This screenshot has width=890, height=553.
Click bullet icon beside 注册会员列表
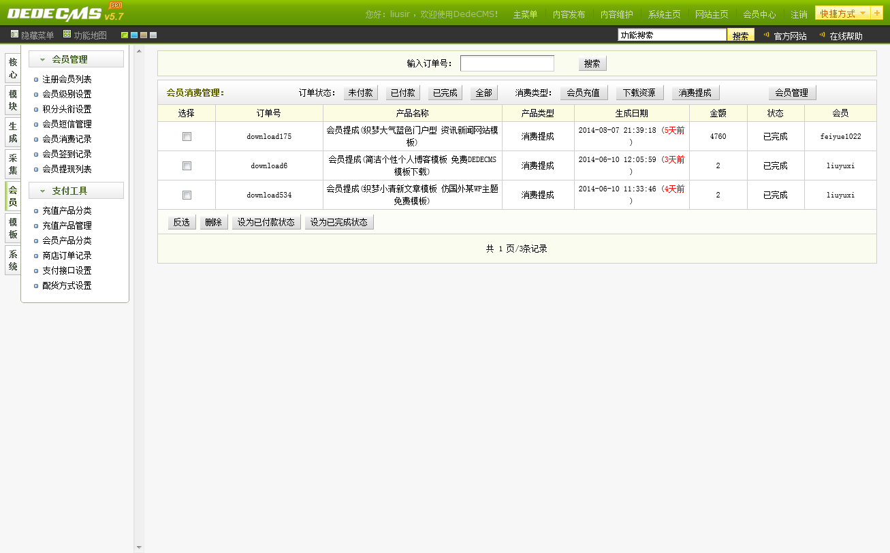[x=36, y=80]
